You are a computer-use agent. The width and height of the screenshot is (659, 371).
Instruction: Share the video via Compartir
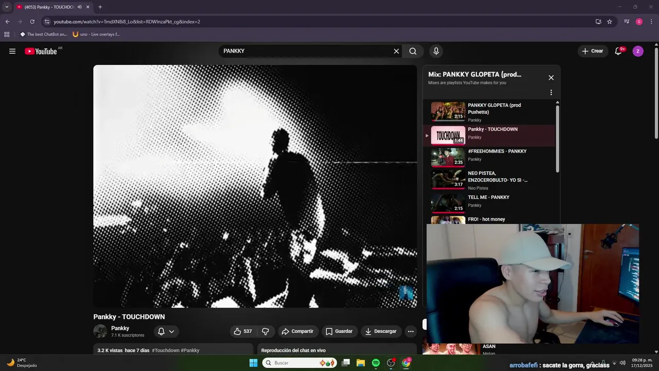pos(298,331)
